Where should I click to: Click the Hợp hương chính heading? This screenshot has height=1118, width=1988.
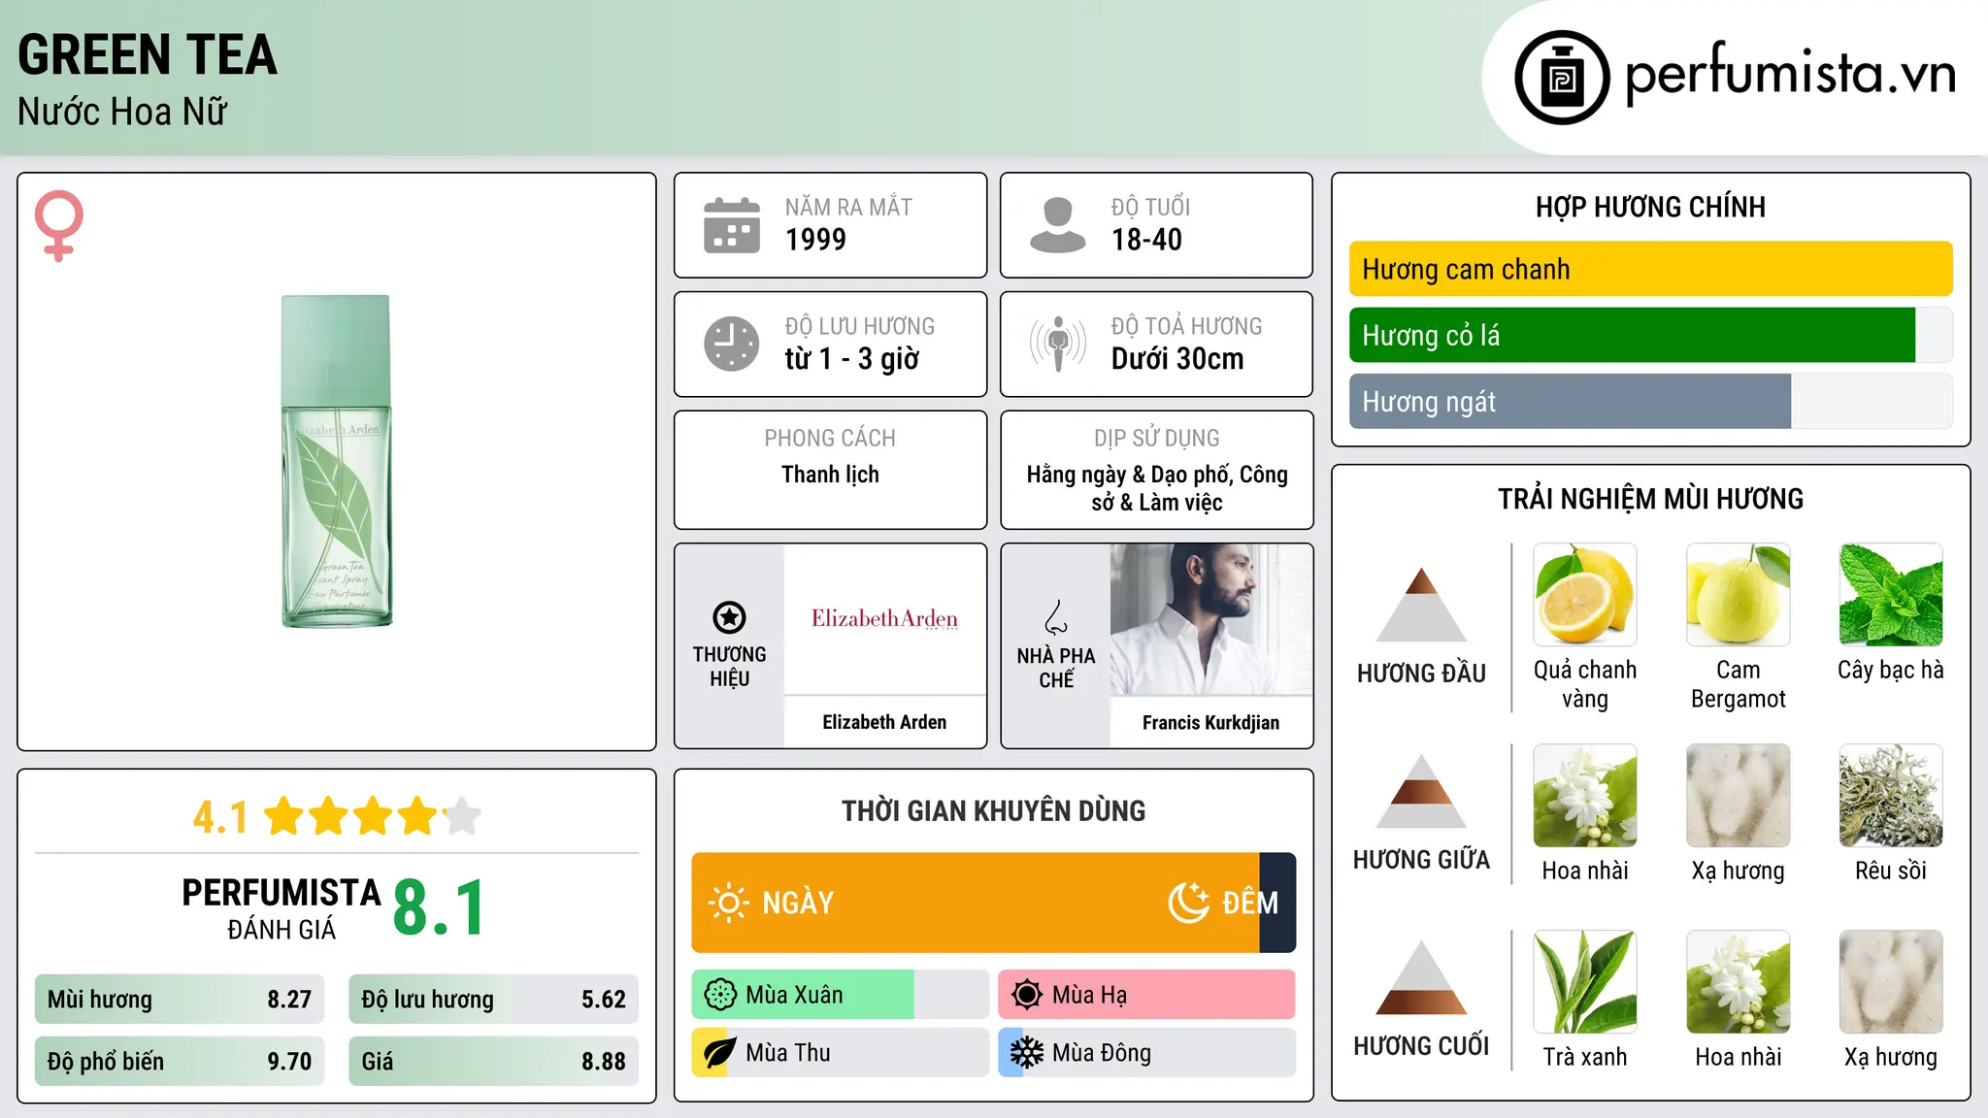(x=1650, y=207)
